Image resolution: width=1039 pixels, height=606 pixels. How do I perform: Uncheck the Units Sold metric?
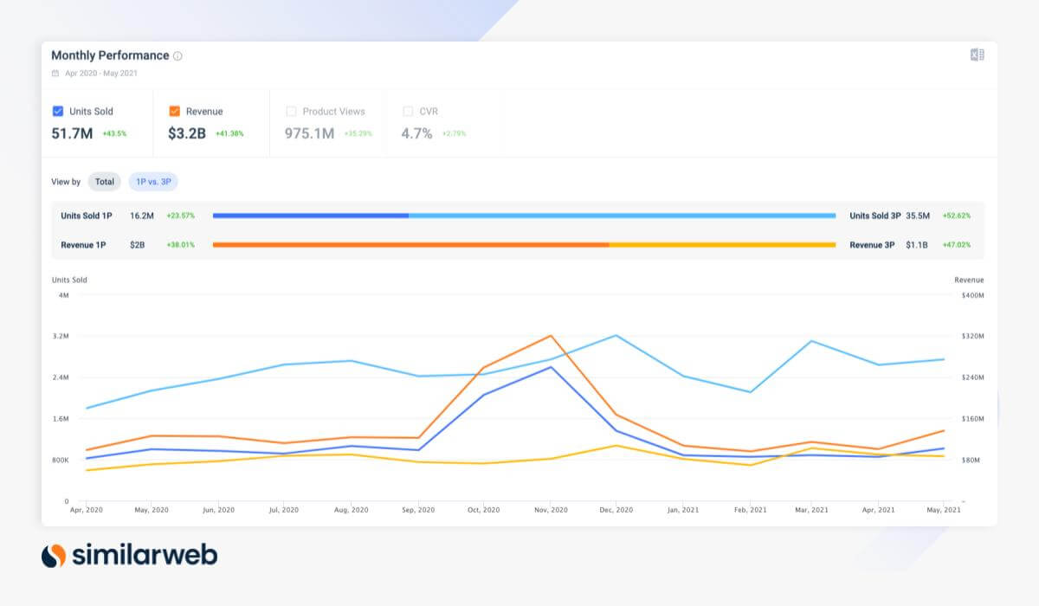point(57,111)
